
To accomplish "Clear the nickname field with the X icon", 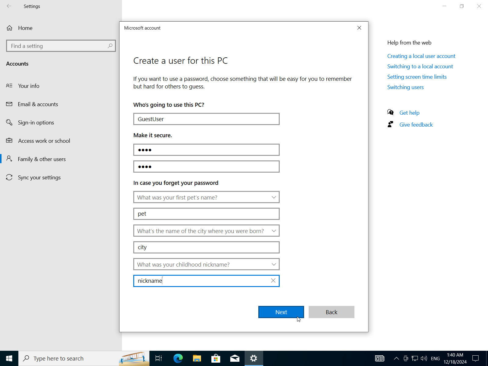I will click(273, 281).
